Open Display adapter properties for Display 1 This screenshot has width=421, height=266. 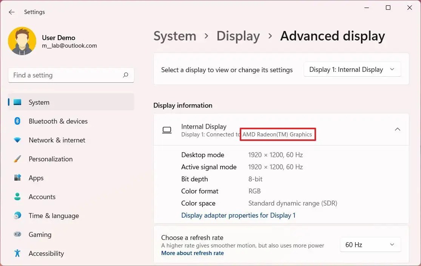(x=238, y=215)
